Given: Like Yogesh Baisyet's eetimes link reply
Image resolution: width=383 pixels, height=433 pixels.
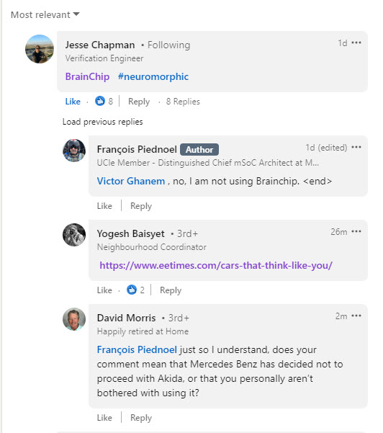Looking at the screenshot, I should [104, 290].
